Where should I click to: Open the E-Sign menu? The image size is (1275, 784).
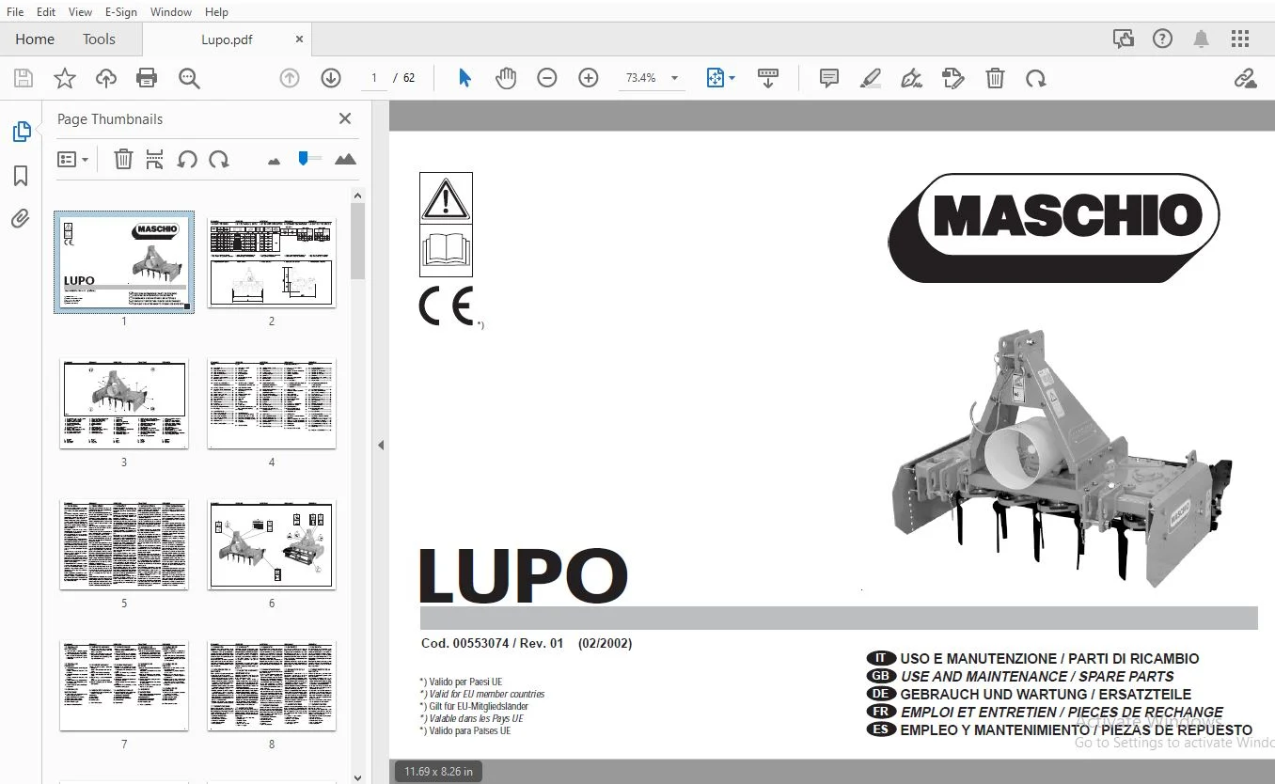point(121,11)
